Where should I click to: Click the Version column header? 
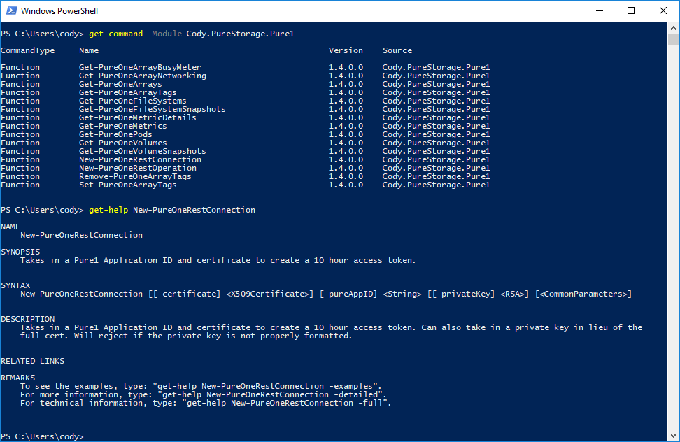(x=345, y=50)
